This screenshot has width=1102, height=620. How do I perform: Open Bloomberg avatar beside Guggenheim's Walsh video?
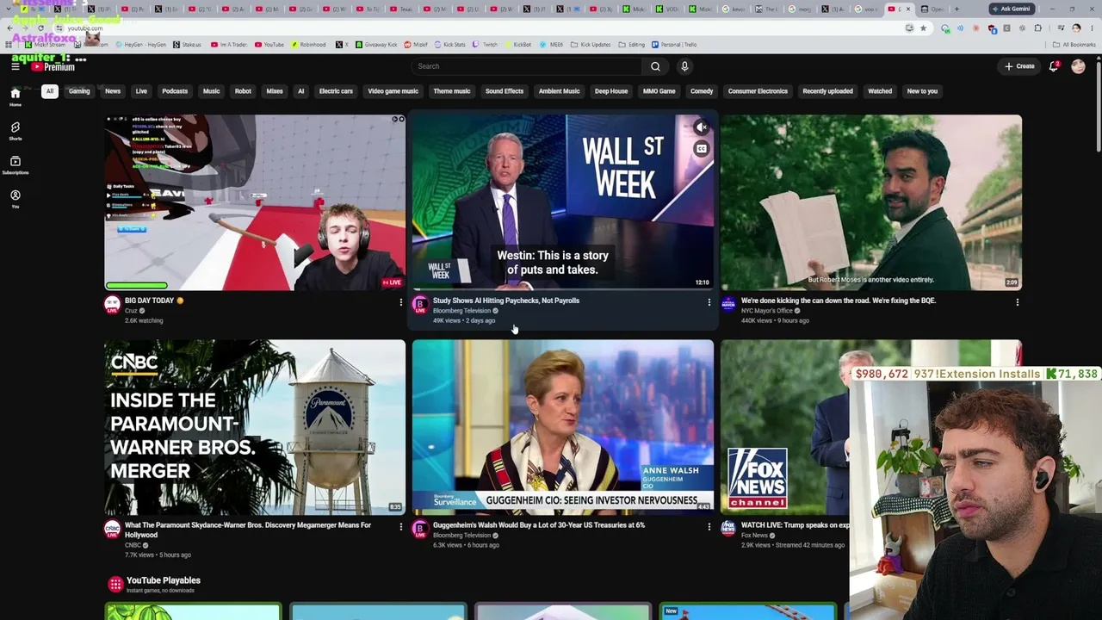coord(420,529)
